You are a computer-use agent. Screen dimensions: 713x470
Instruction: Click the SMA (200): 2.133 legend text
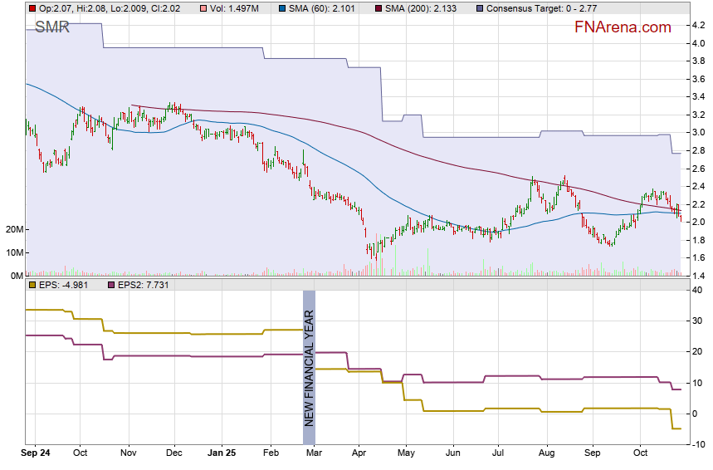[421, 8]
